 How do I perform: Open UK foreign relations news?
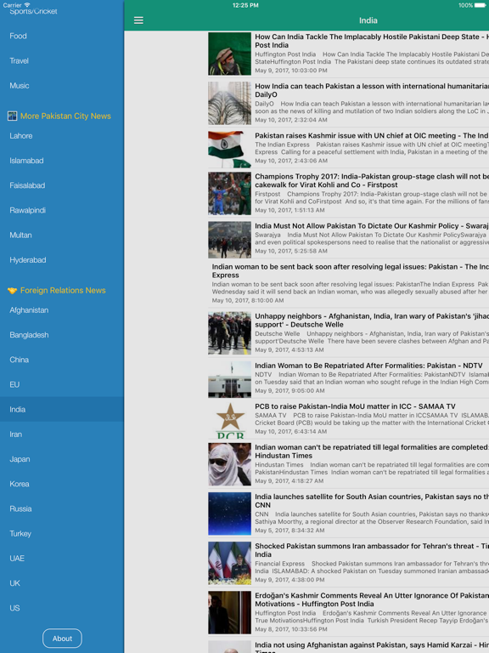click(x=61, y=583)
